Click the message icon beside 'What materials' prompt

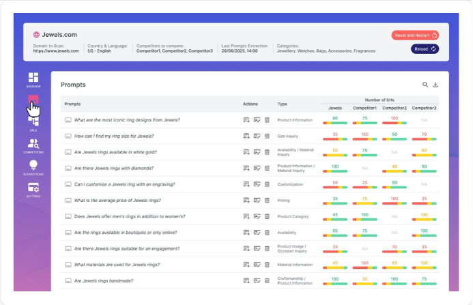[68, 265]
